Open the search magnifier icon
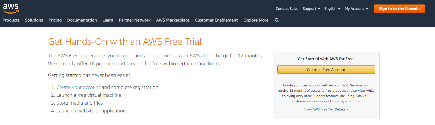 click(277, 20)
